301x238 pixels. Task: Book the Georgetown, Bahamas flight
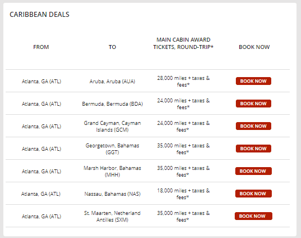coord(253,149)
